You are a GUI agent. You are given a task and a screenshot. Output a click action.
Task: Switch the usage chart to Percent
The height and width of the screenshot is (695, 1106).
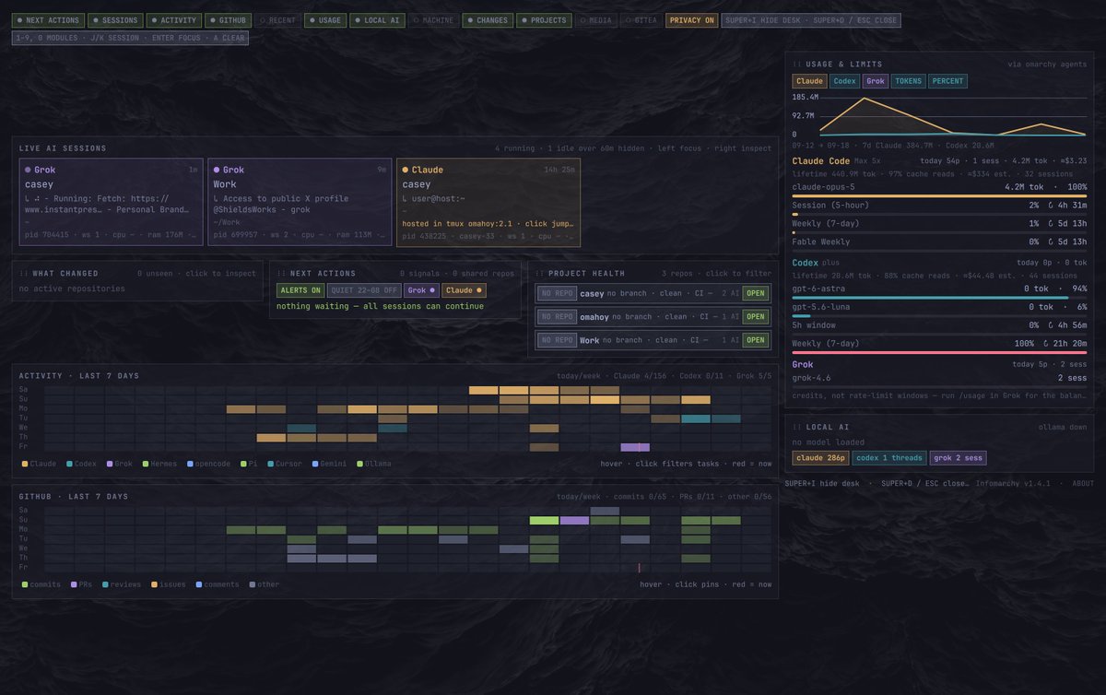click(948, 81)
